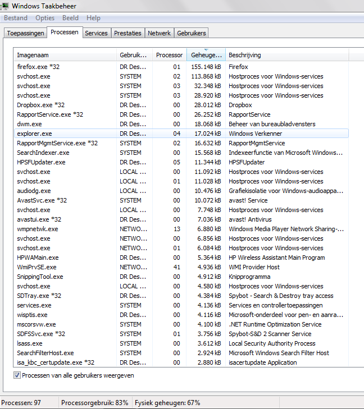
Task: Open the Prestaties tab
Action: [128, 33]
